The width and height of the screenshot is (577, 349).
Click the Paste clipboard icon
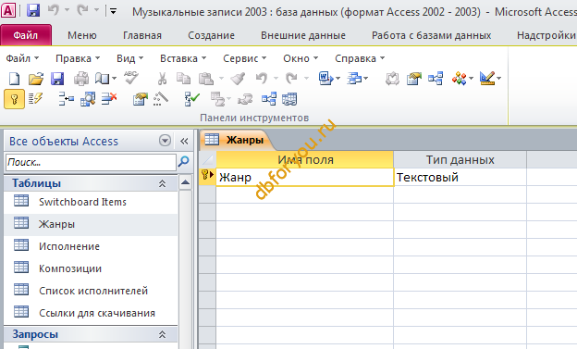pyautogui.click(x=205, y=79)
